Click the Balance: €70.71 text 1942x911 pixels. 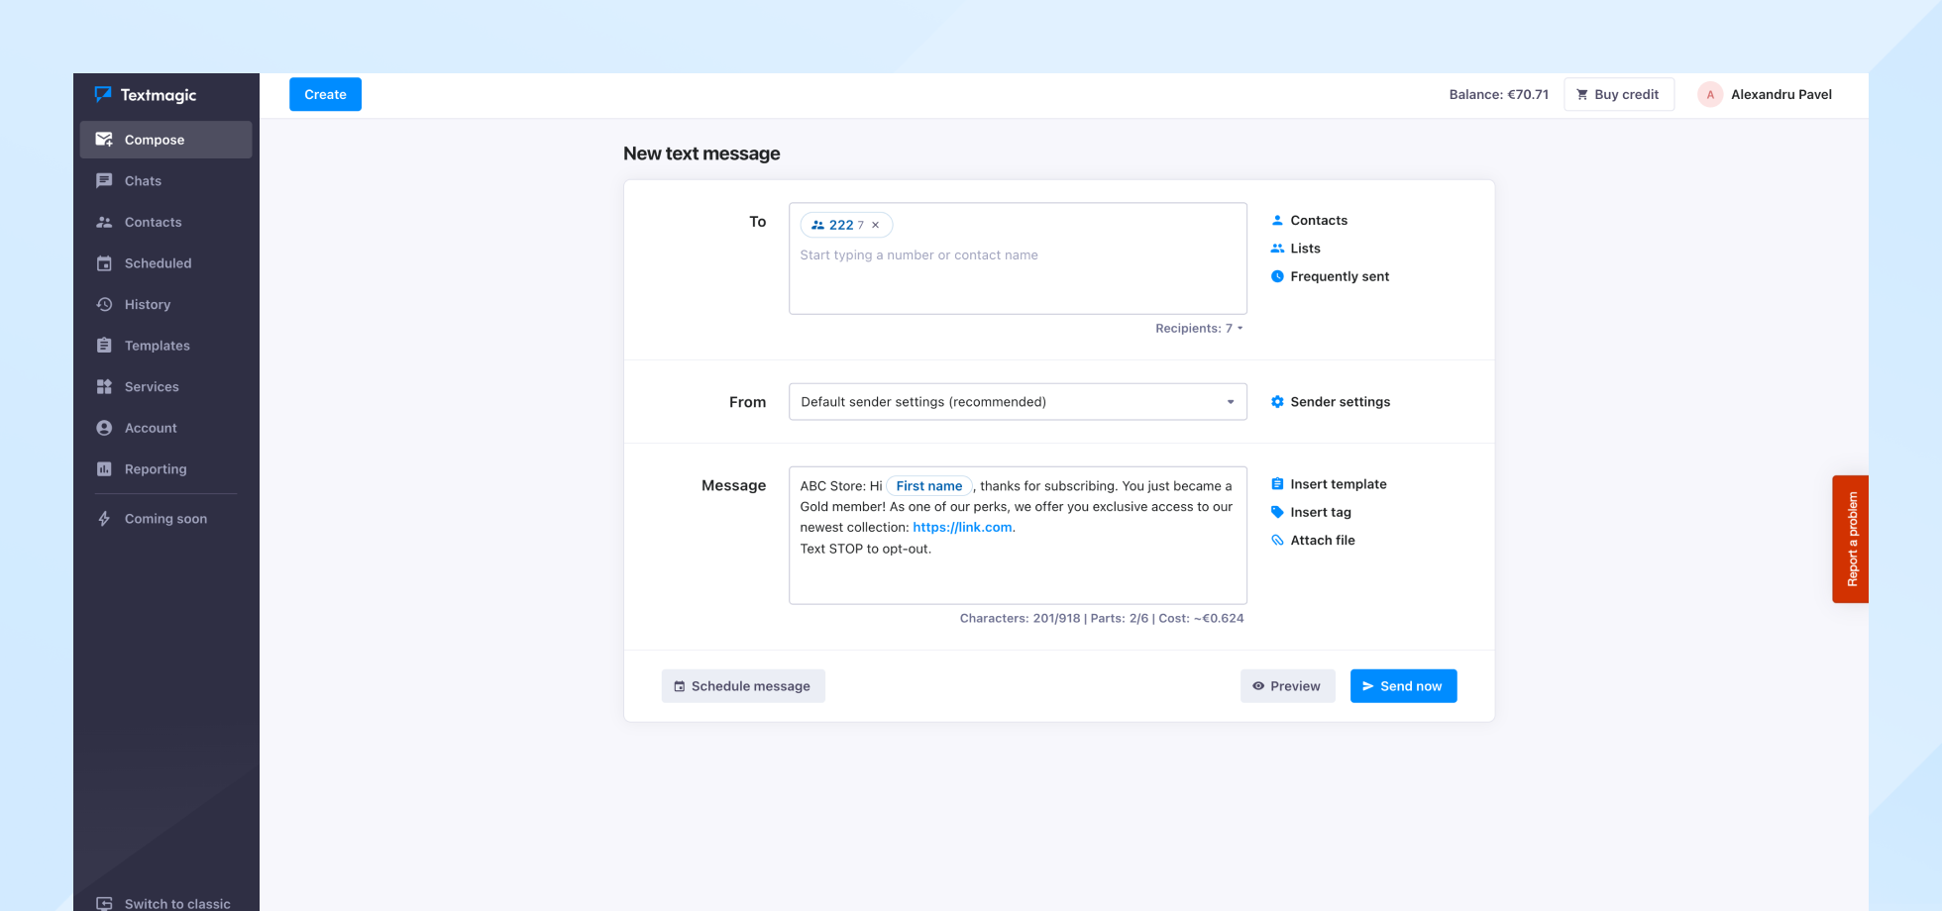pos(1498,95)
